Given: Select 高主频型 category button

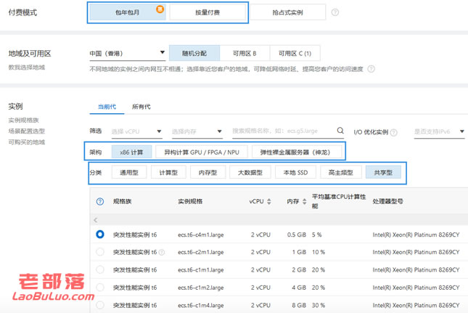Looking at the screenshot, I should (341, 172).
